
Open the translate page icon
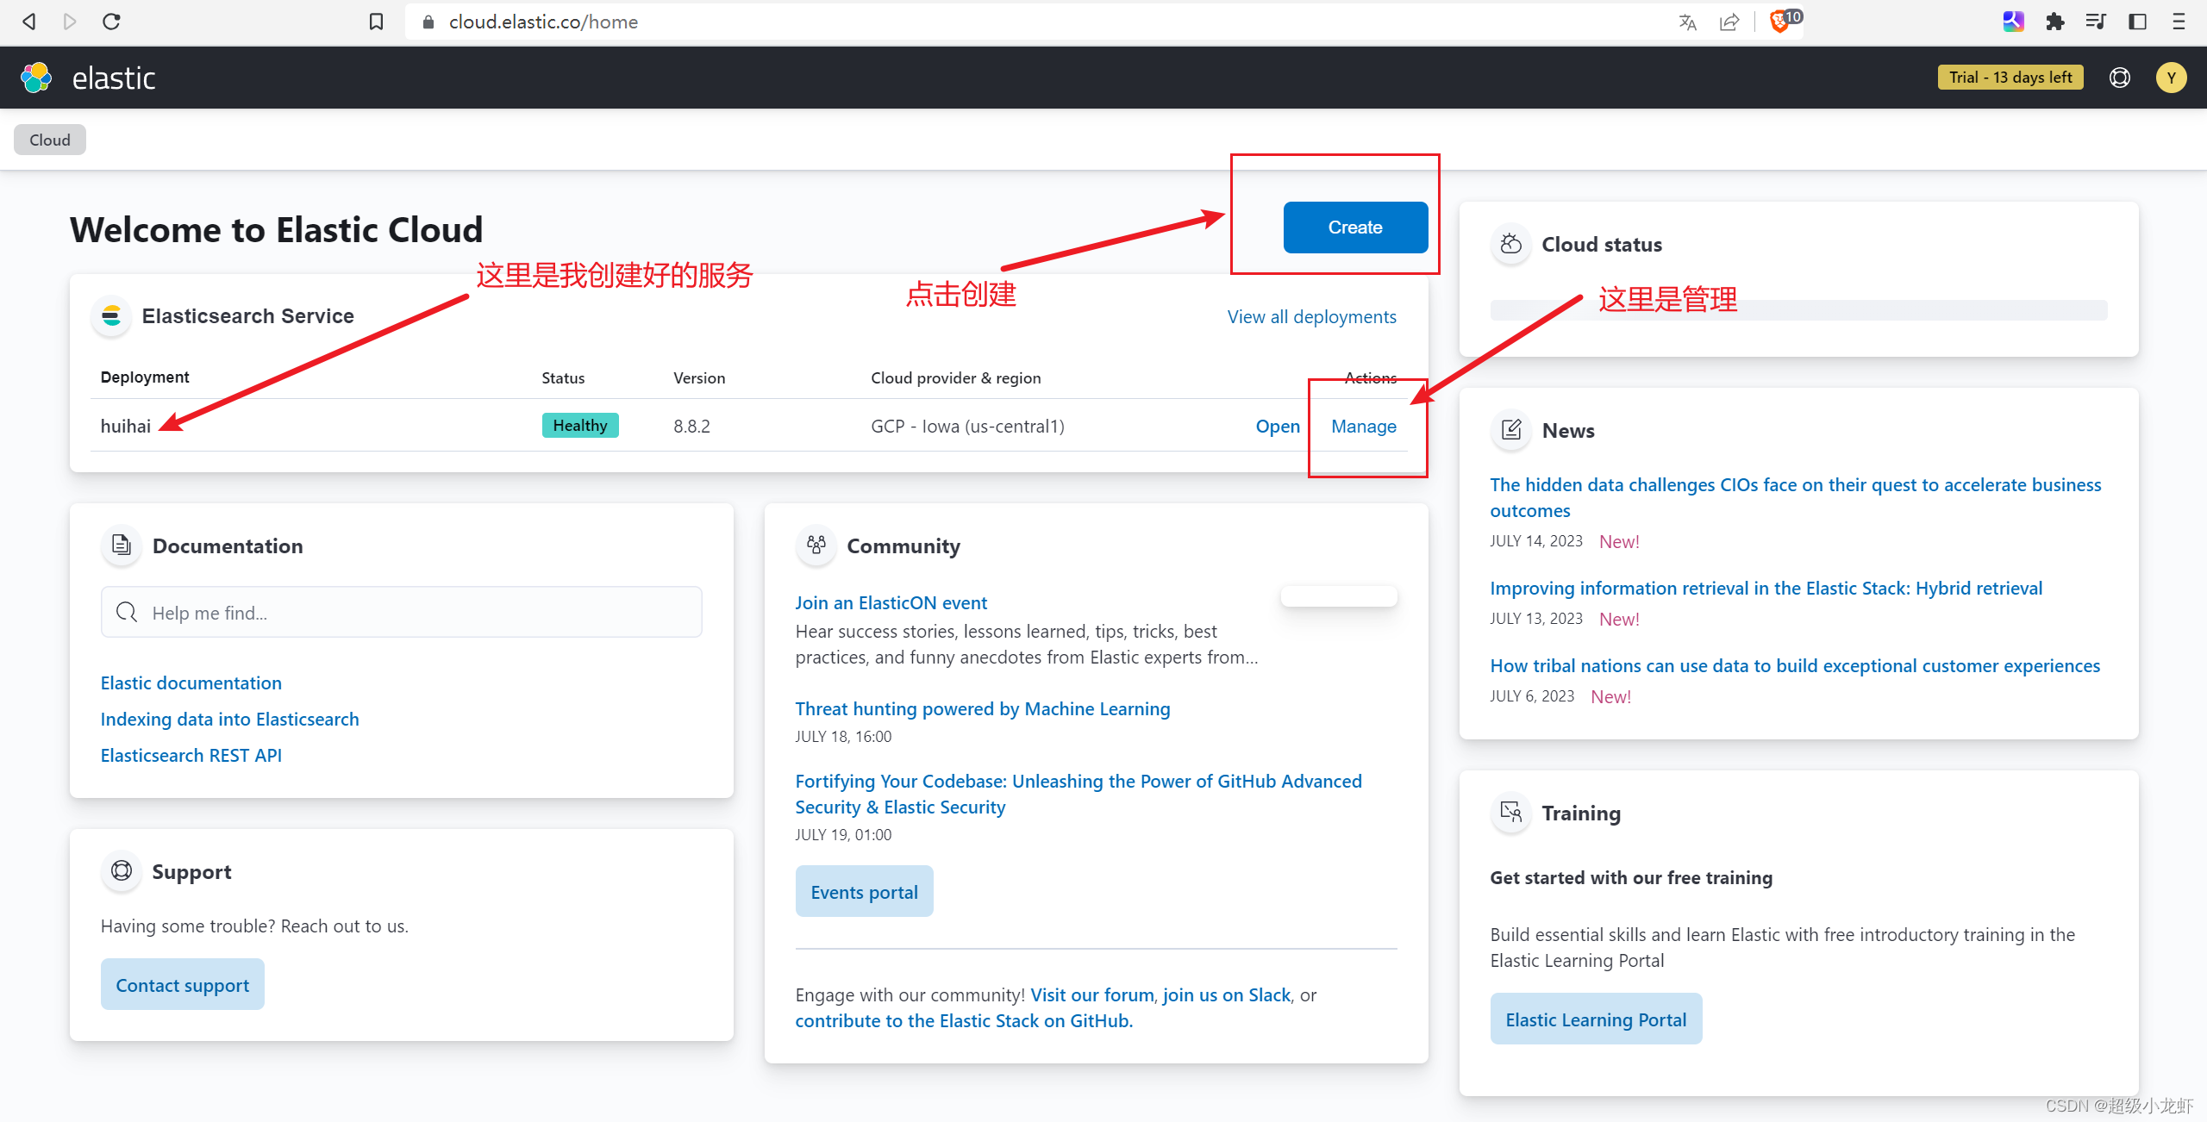[1688, 22]
